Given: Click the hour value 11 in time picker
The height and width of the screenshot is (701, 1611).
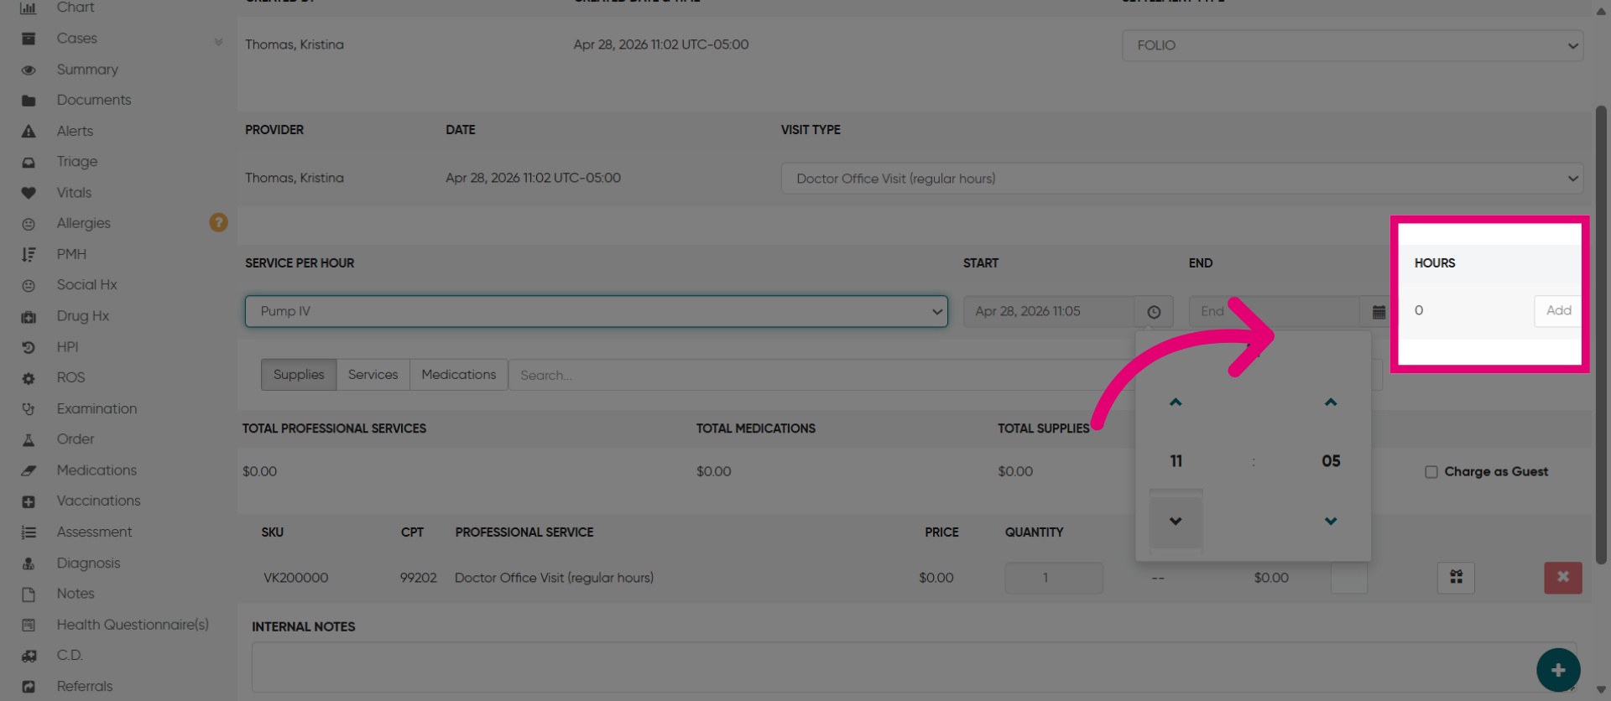Looking at the screenshot, I should (1176, 461).
